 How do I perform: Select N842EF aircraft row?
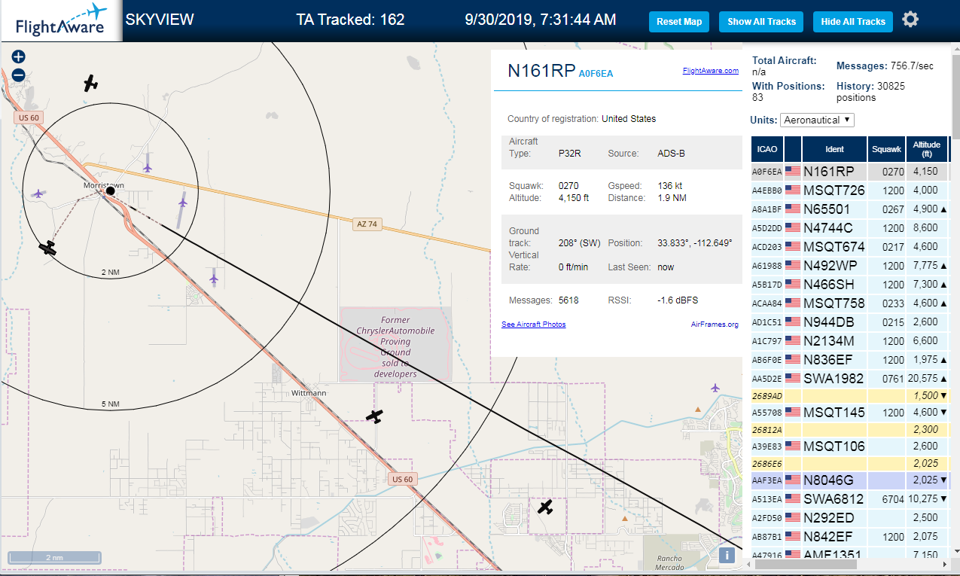coord(850,537)
